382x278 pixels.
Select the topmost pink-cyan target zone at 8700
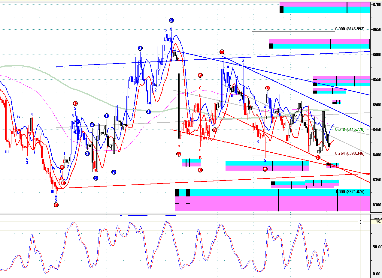point(325,7)
